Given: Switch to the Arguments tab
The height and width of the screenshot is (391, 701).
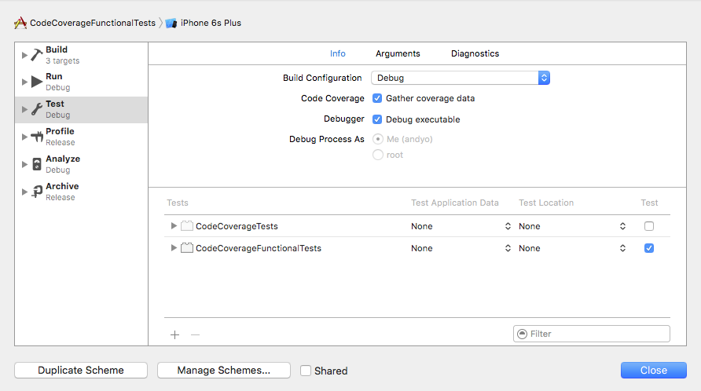Looking at the screenshot, I should [398, 53].
